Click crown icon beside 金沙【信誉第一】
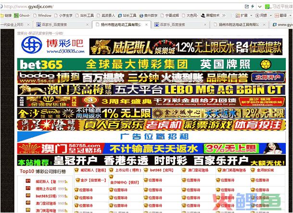293x213 pixels. pos(78,180)
